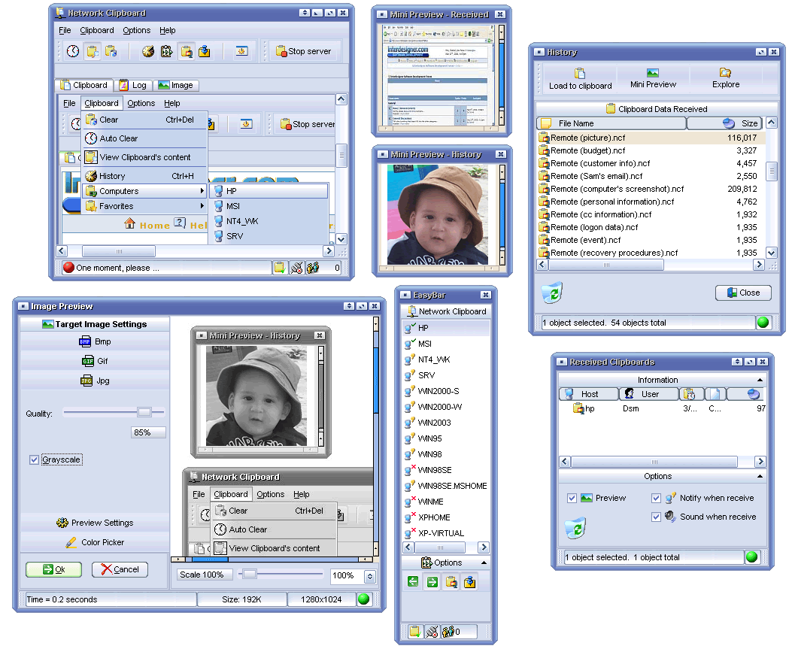Click the recycle bin icon in History window

click(x=551, y=293)
